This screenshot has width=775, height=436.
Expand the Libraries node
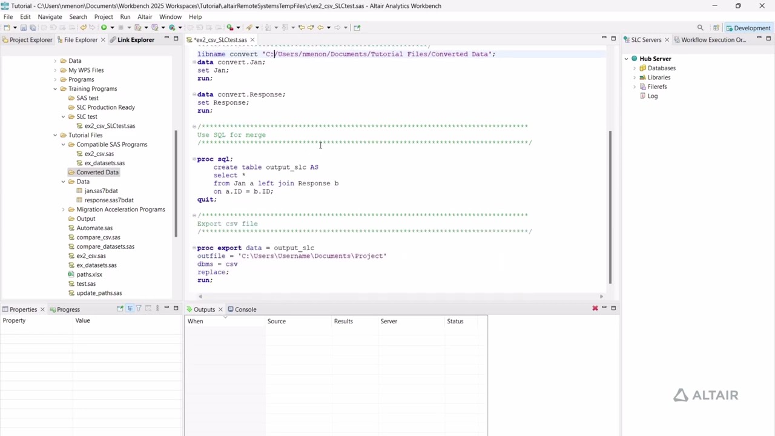[x=635, y=78]
